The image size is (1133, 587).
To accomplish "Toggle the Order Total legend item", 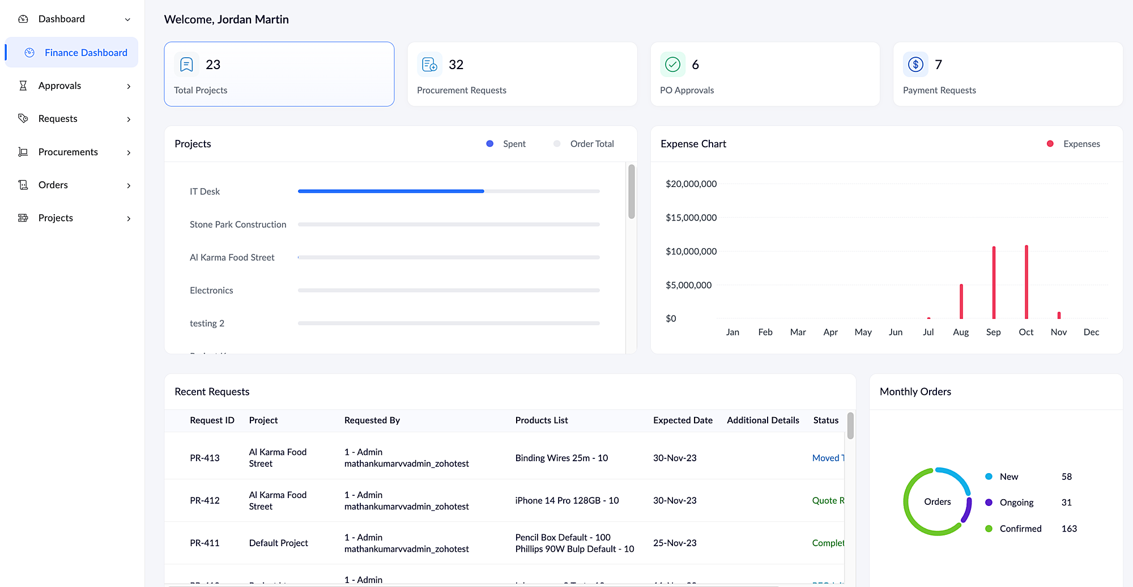I will click(583, 144).
